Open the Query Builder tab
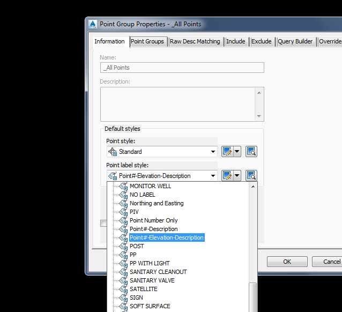 295,41
